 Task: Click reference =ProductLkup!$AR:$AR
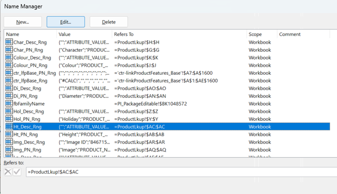(x=139, y=142)
